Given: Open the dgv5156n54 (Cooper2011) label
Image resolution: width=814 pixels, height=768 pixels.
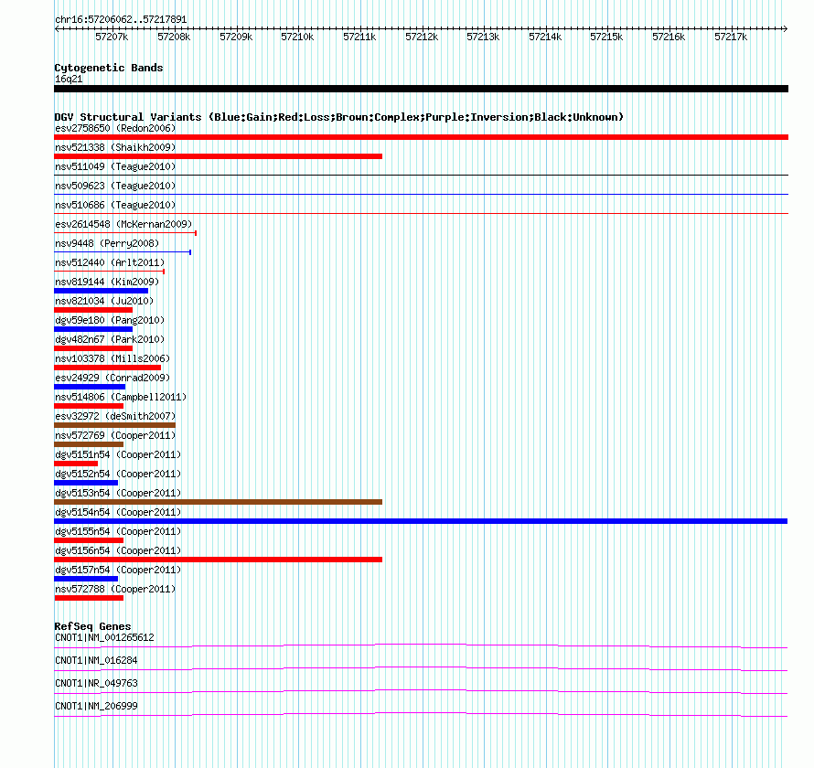Looking at the screenshot, I should [x=118, y=550].
